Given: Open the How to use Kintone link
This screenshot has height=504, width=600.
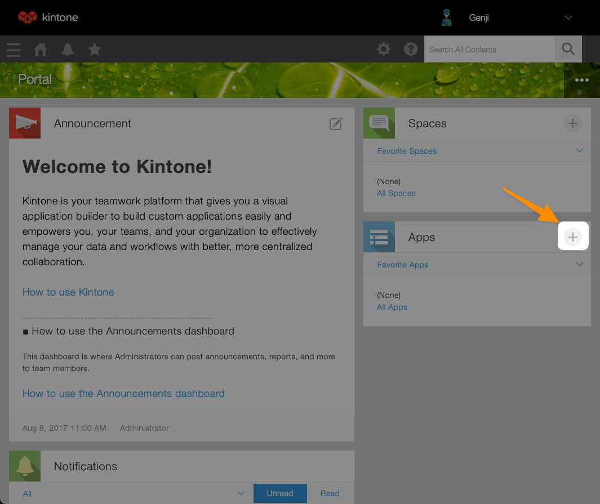Looking at the screenshot, I should pos(68,292).
